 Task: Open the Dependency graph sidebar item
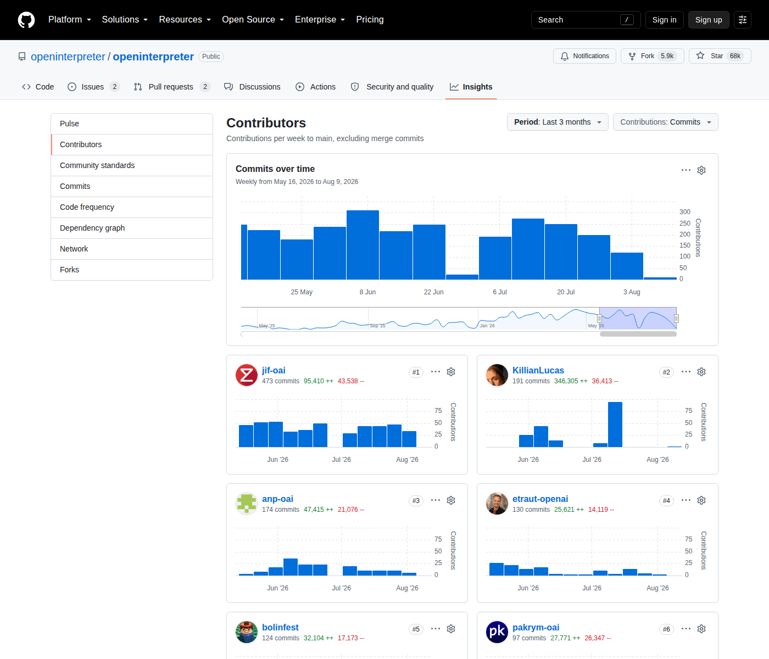point(132,228)
